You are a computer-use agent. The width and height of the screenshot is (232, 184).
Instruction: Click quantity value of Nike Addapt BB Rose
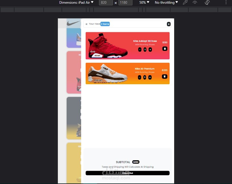tap(145, 50)
